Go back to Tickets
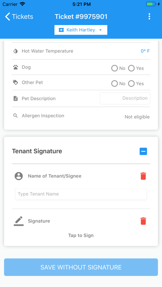The image size is (162, 287). click(19, 16)
